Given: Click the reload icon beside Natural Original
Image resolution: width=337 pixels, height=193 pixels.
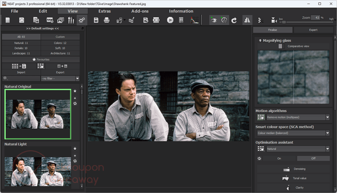Looking at the screenshot, I should coord(75,103).
